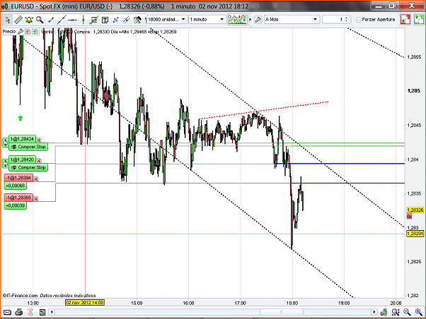Open the alarm bell alert tool

[x=29, y=20]
